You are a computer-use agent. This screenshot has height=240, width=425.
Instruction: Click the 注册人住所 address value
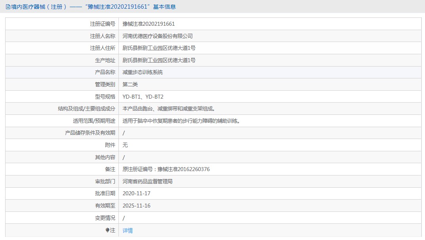(159, 48)
